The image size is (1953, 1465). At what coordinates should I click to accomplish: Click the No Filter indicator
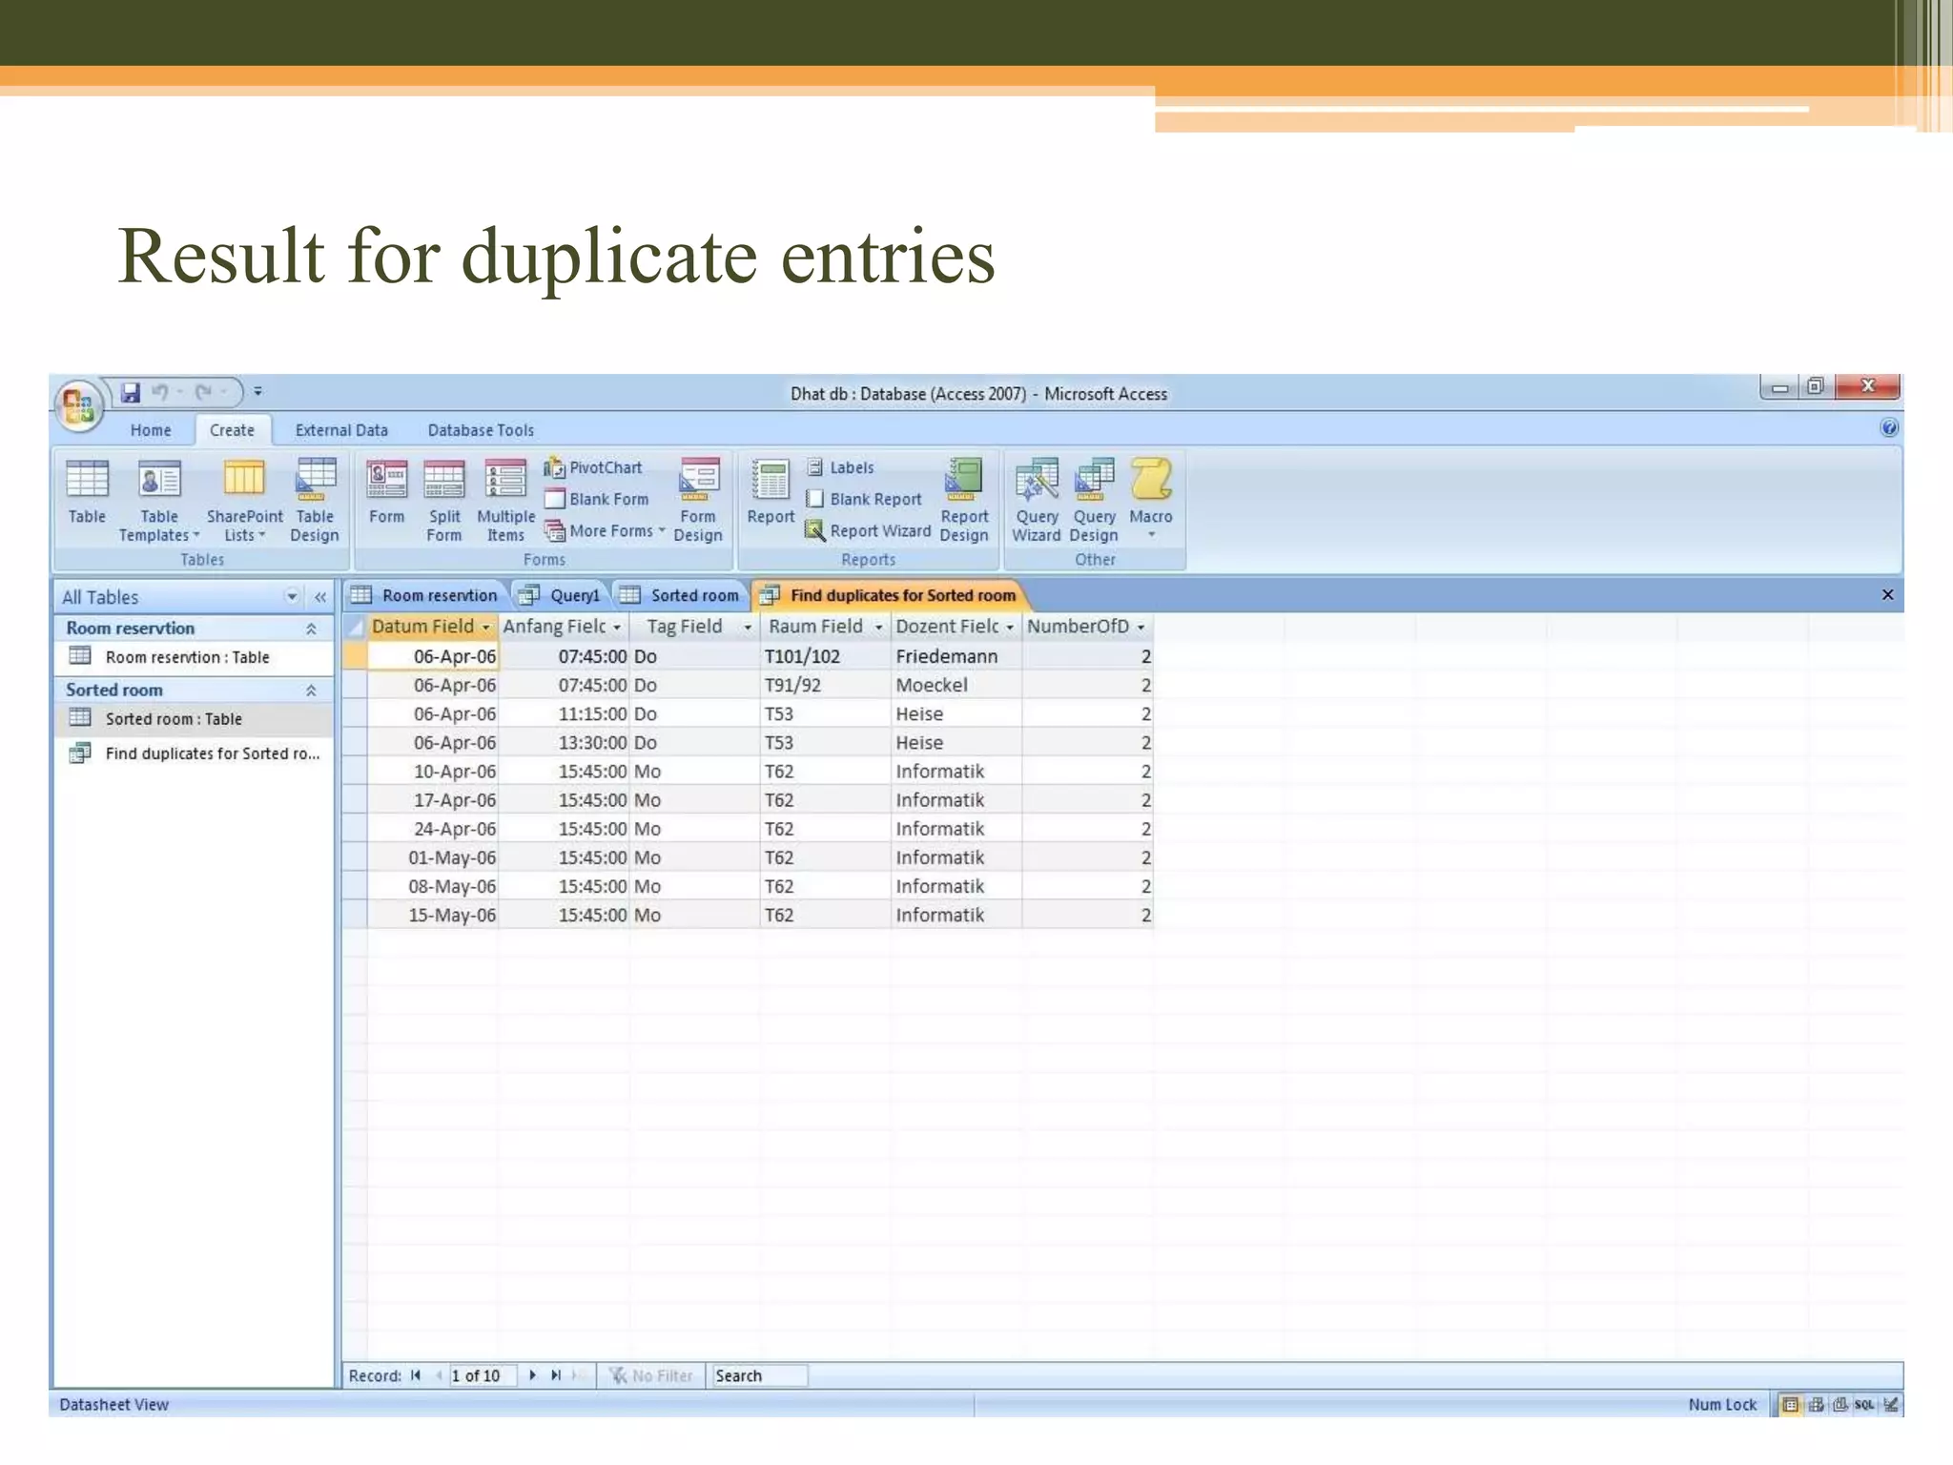pyautogui.click(x=651, y=1375)
